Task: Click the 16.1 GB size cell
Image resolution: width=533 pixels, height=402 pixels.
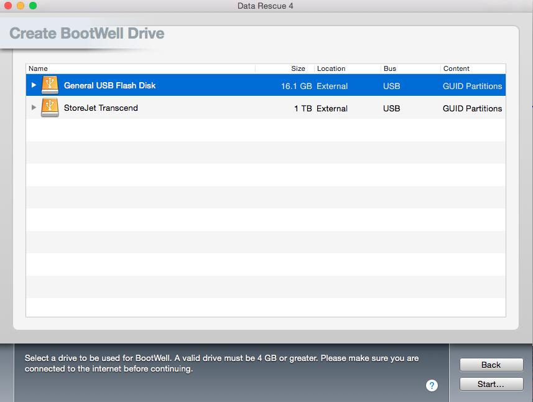Action: pos(296,86)
